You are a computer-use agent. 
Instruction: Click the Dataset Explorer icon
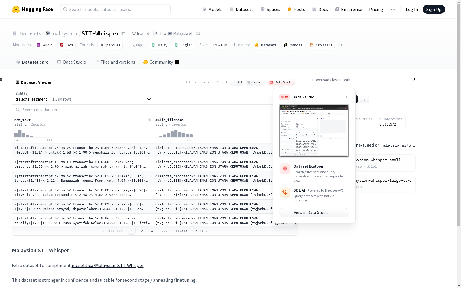pos(285,169)
